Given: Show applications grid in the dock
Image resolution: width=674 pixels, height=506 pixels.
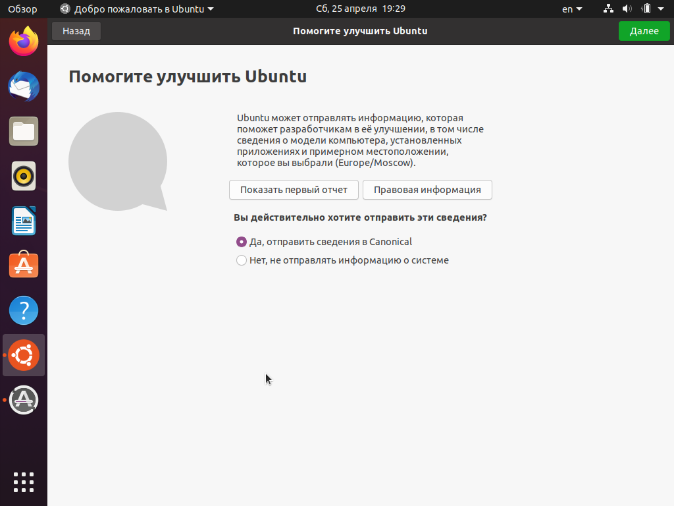Looking at the screenshot, I should point(24,482).
